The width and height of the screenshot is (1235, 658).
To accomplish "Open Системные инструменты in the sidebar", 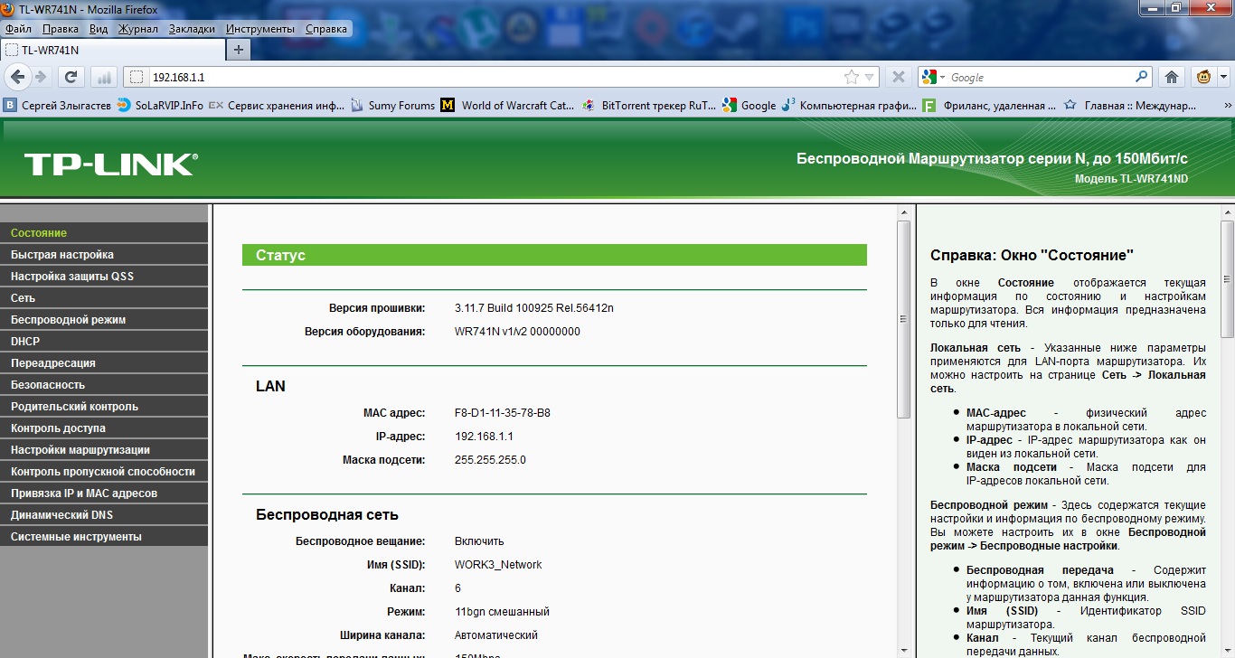I will [76, 537].
